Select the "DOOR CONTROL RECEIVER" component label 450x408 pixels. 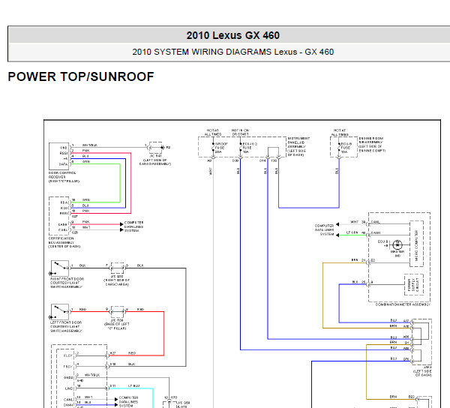[62, 175]
